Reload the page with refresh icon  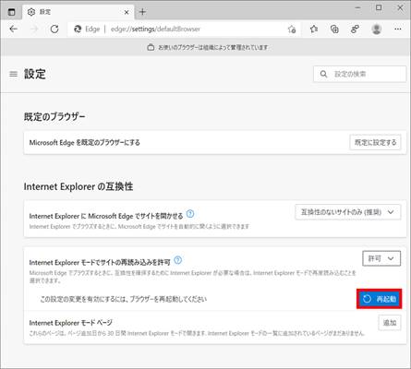pyautogui.click(x=54, y=29)
